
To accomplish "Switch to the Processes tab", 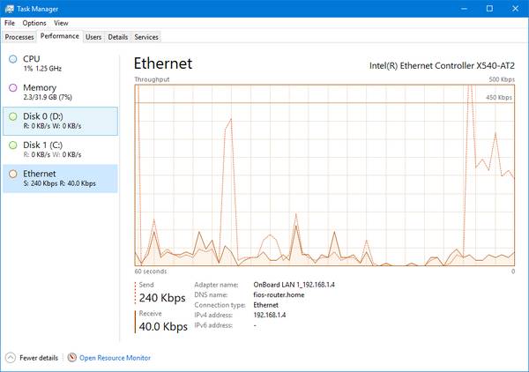I will pyautogui.click(x=19, y=37).
